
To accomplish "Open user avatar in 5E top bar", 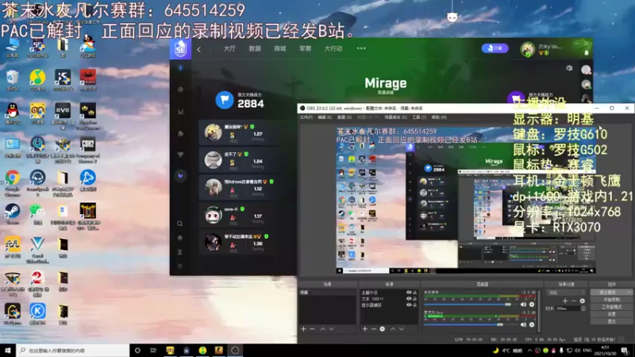I will click(x=527, y=49).
